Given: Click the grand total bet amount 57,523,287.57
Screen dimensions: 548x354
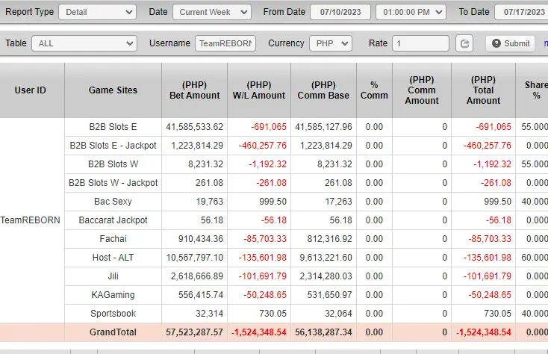Looking at the screenshot, I should (x=195, y=332).
